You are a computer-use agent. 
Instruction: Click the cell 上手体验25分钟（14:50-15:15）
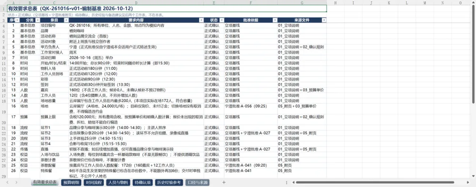[x=136, y=139]
